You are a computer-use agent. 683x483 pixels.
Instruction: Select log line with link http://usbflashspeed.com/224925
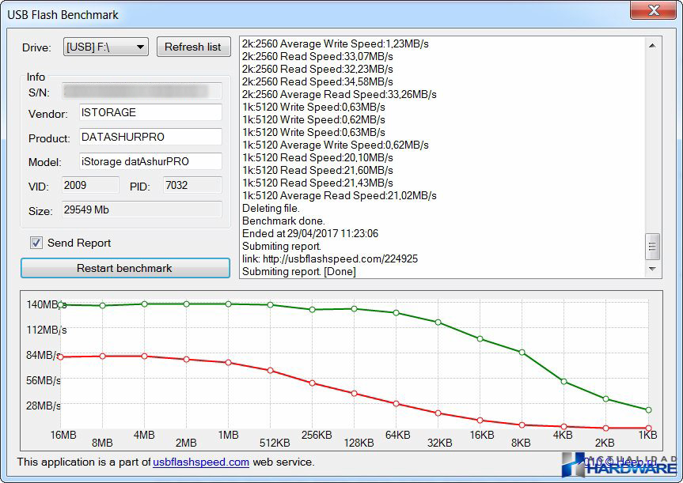(x=330, y=259)
